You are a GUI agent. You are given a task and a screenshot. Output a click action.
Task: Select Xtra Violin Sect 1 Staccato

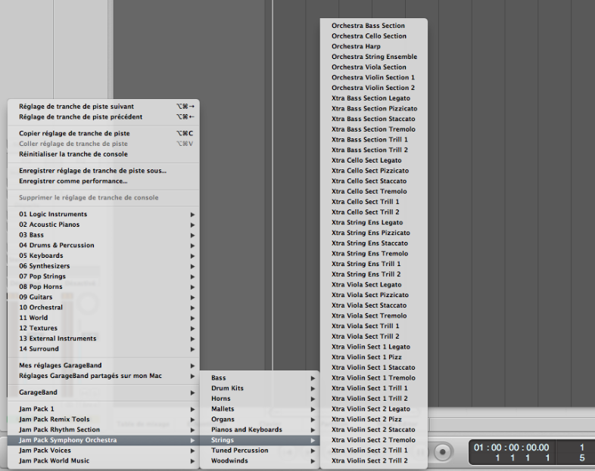click(374, 367)
